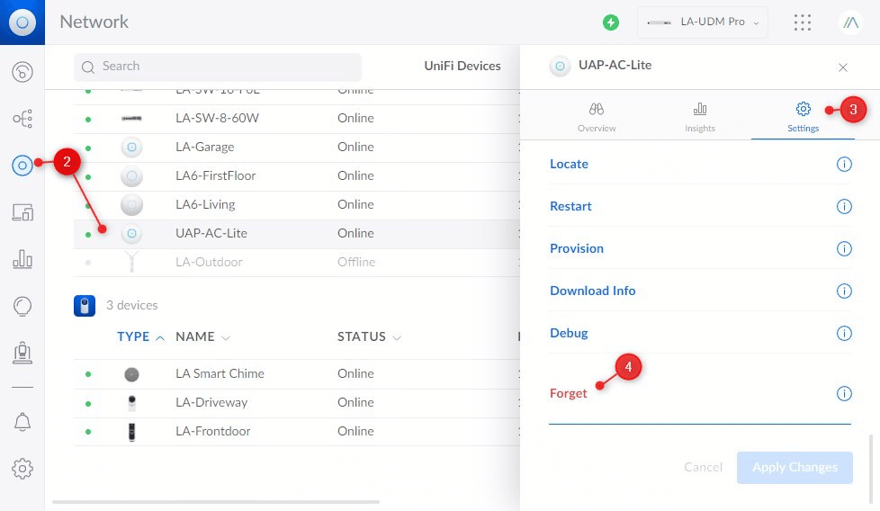Viewport: 880px width, 511px height.
Task: Click the info icon next to Provision
Action: (x=844, y=248)
